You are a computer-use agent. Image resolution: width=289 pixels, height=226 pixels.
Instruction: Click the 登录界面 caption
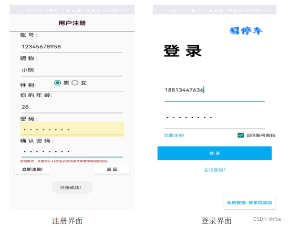[216, 221]
